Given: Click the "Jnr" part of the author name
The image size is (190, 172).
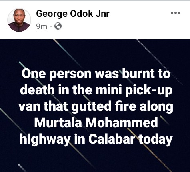Looking at the screenshot, I should click(x=102, y=14).
